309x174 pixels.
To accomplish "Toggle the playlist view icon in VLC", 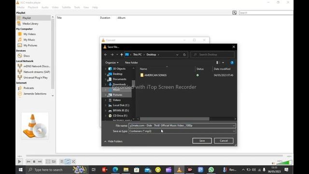I will click(x=62, y=161).
